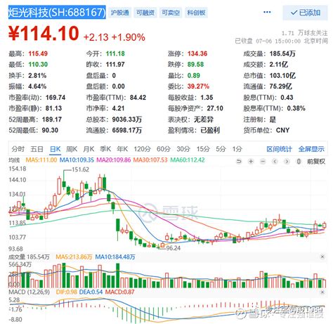Click the 已添加 watchlist button
The width and height of the screenshot is (333, 324).
305,13
